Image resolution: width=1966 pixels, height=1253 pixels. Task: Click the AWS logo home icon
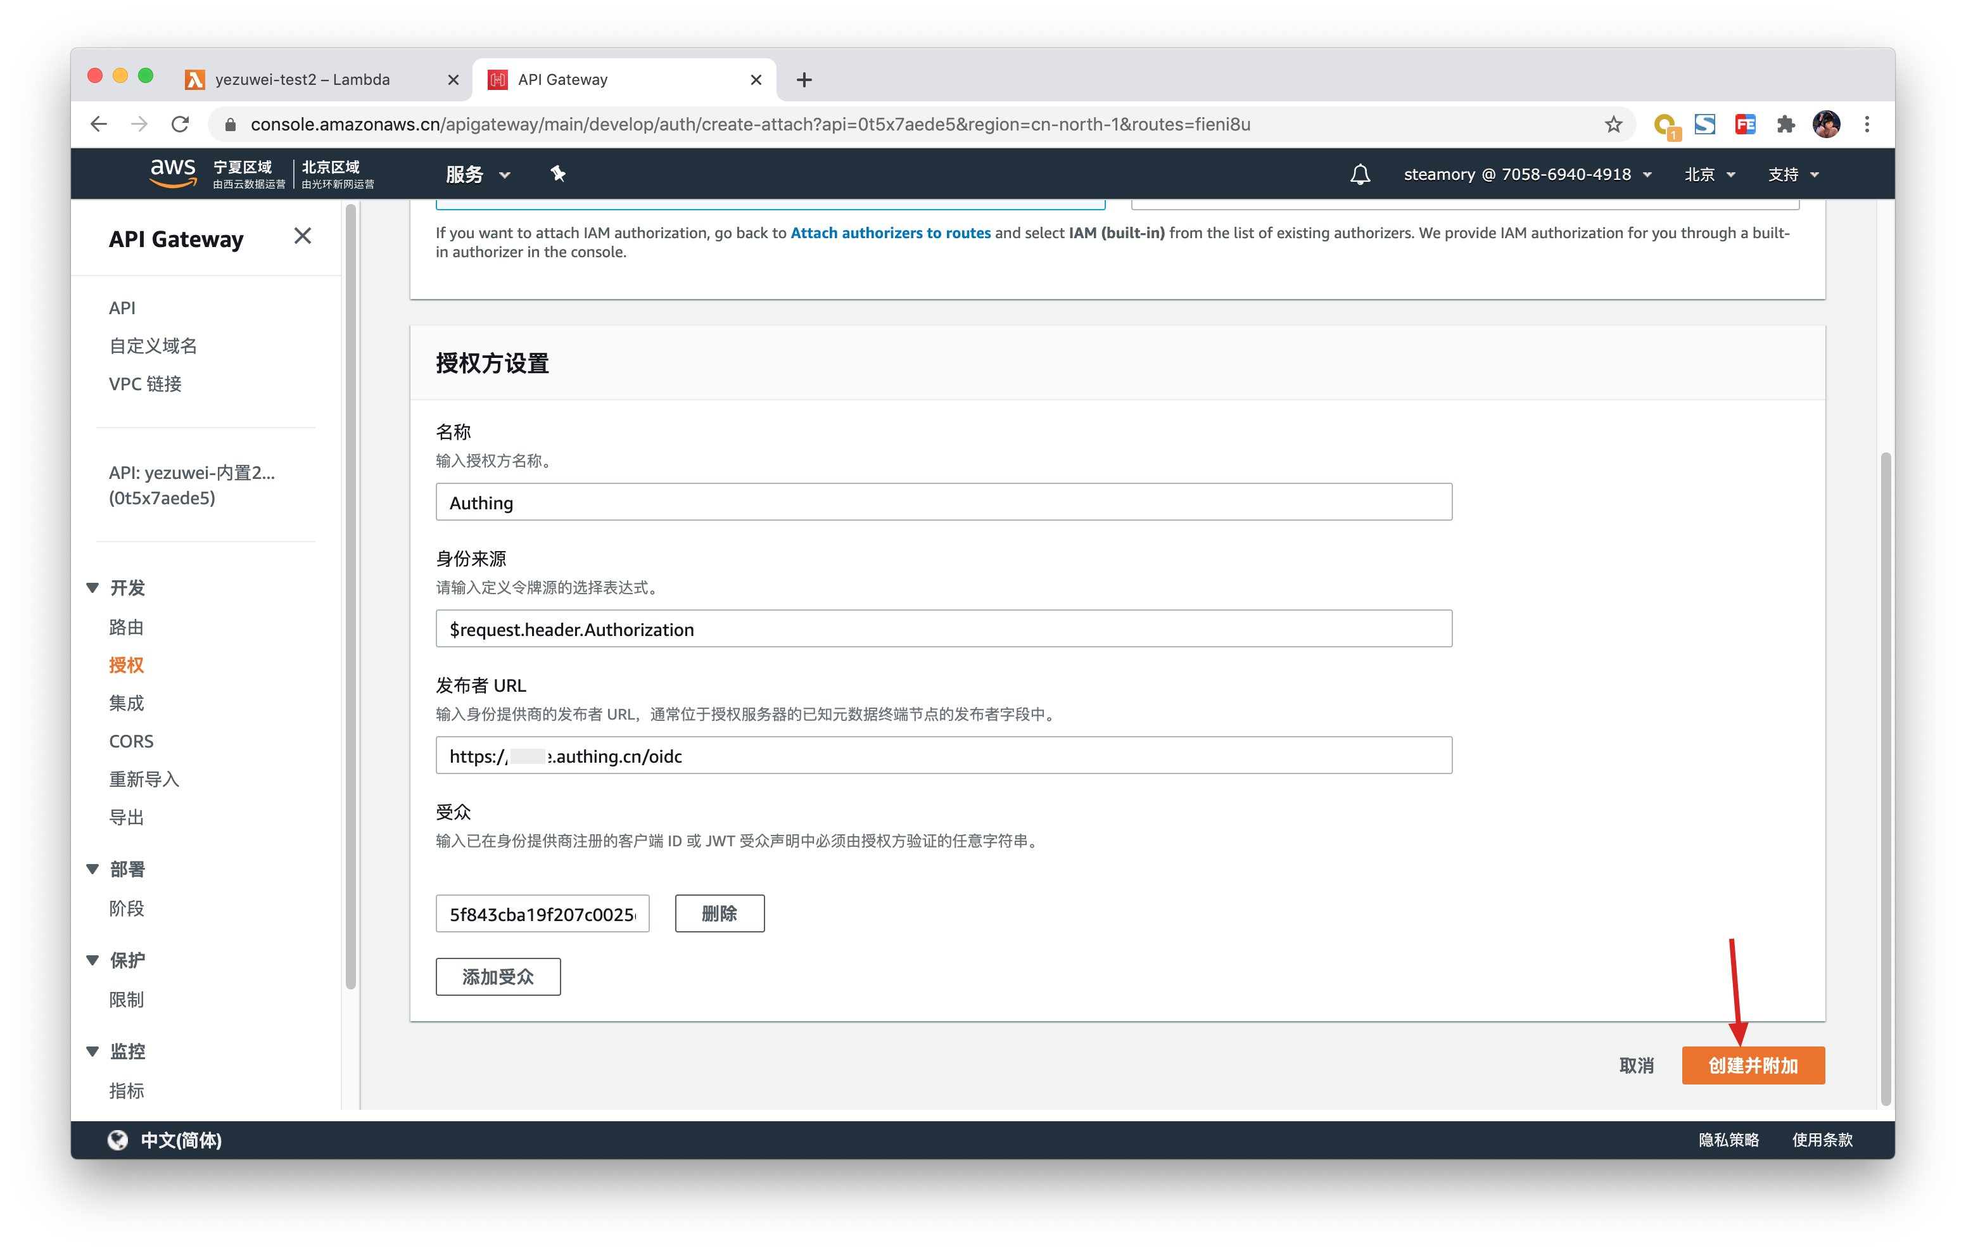pyautogui.click(x=172, y=173)
